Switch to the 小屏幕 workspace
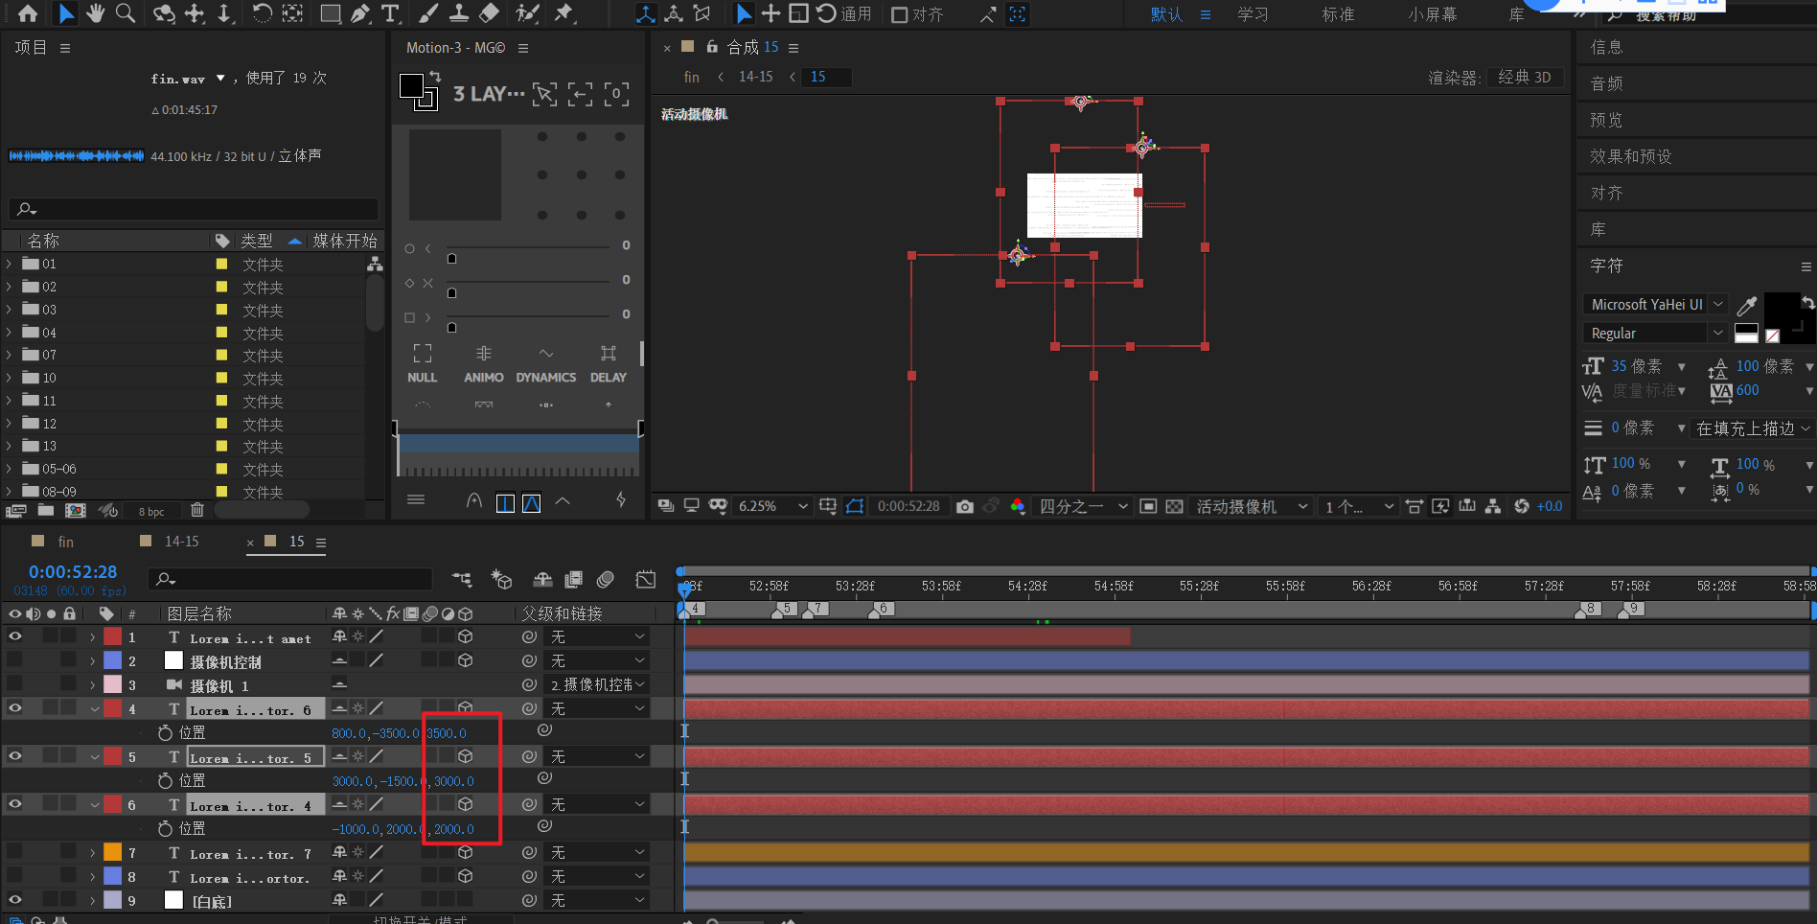 click(x=1432, y=14)
